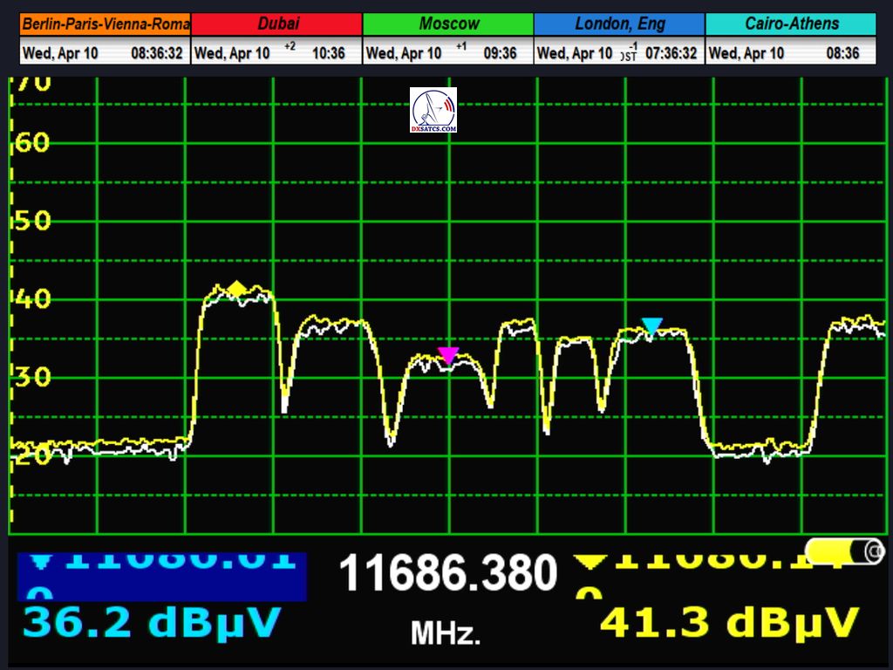The height and width of the screenshot is (670, 893).
Task: Select the magenta triangle marker on the trace
Action: click(x=448, y=354)
